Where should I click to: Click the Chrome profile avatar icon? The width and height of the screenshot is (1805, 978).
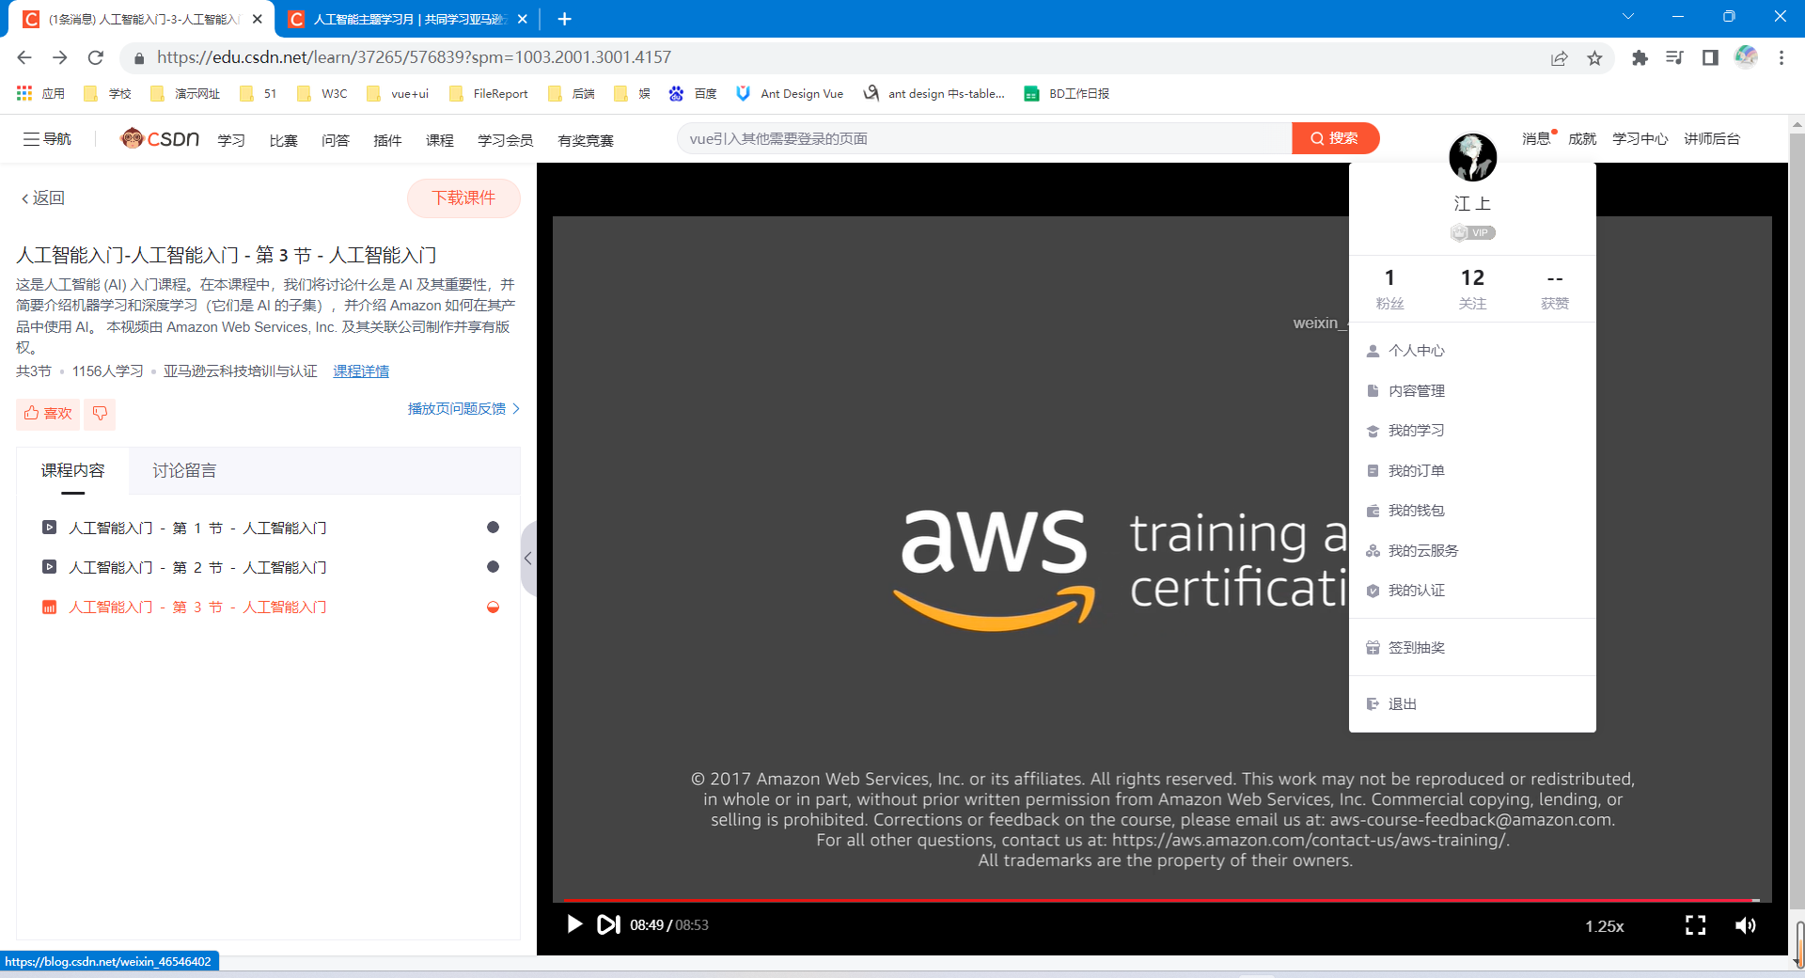(1746, 57)
